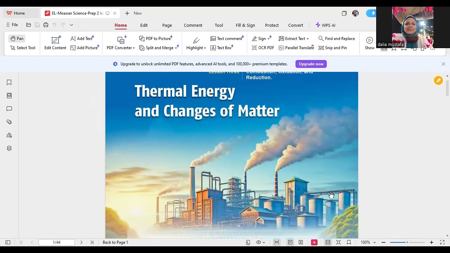Switch to two-page layout
The width and height of the screenshot is (450, 253).
click(x=301, y=242)
